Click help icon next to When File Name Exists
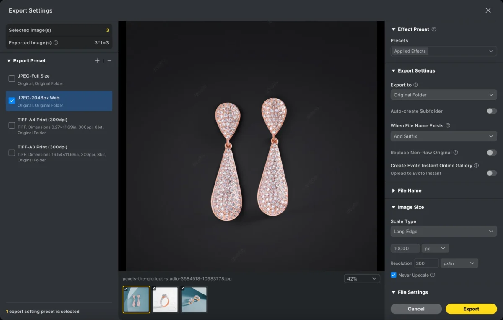503x320 pixels. (x=448, y=125)
